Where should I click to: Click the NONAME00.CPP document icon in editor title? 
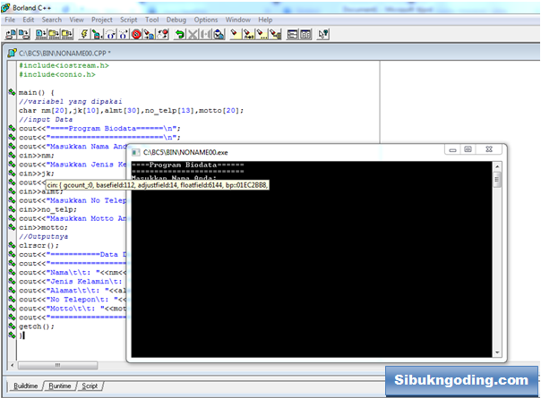[x=13, y=53]
